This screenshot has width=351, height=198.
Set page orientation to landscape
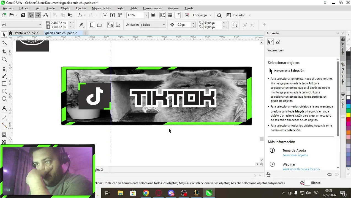click(x=99, y=25)
